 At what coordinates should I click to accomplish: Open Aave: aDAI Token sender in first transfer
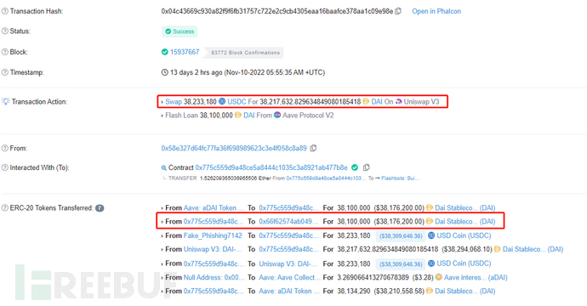click(x=214, y=207)
